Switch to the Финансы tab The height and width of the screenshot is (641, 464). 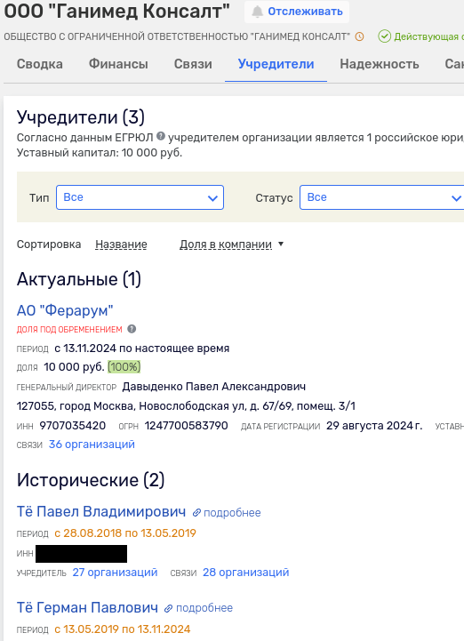[118, 64]
